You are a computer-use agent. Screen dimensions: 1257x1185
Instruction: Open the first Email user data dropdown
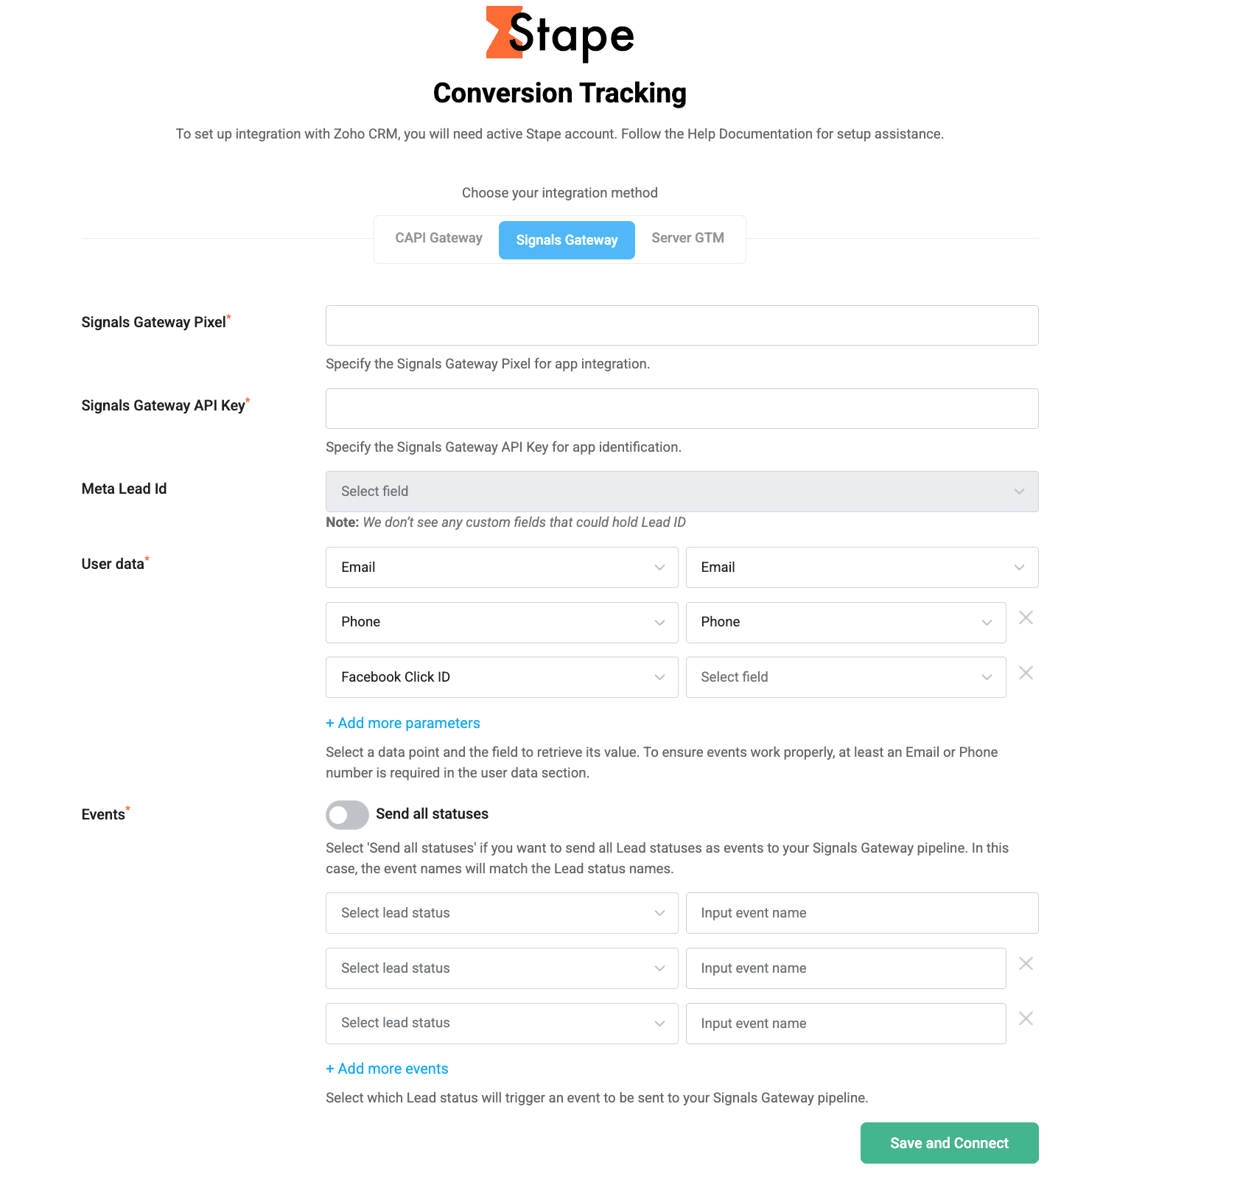[x=501, y=567]
